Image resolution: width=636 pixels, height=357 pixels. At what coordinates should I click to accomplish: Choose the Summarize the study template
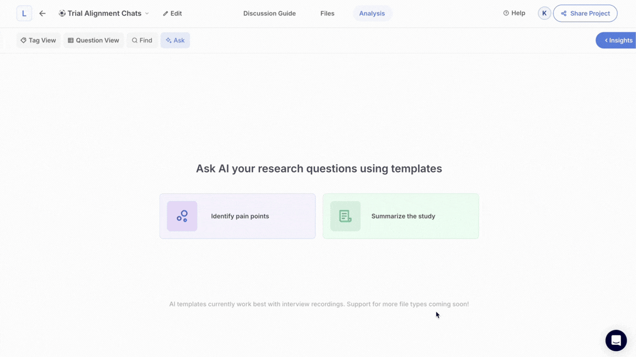[401, 216]
